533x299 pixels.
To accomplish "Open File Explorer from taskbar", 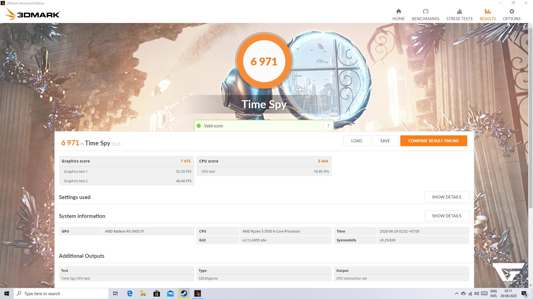I will [143, 293].
